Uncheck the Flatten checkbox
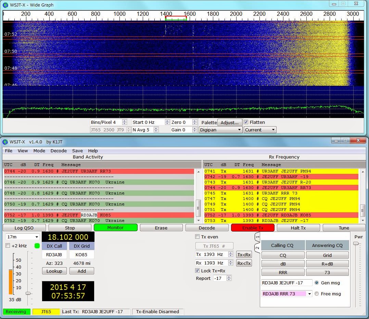Image resolution: width=369 pixels, height=319 pixels. coord(246,122)
